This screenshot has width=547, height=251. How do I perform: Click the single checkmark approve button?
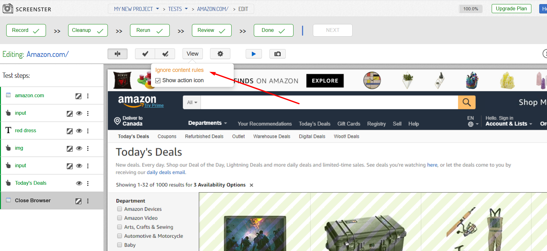tap(145, 54)
